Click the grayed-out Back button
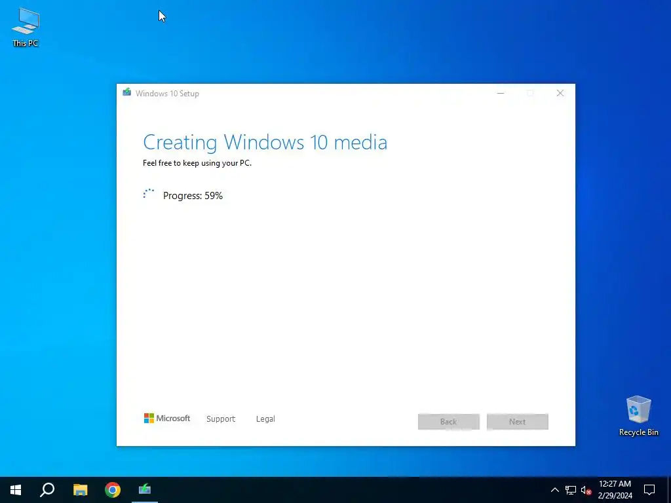The width and height of the screenshot is (671, 503). (448, 421)
